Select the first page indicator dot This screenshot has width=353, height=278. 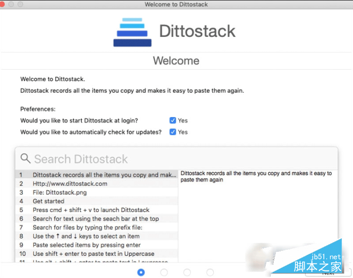(141, 272)
